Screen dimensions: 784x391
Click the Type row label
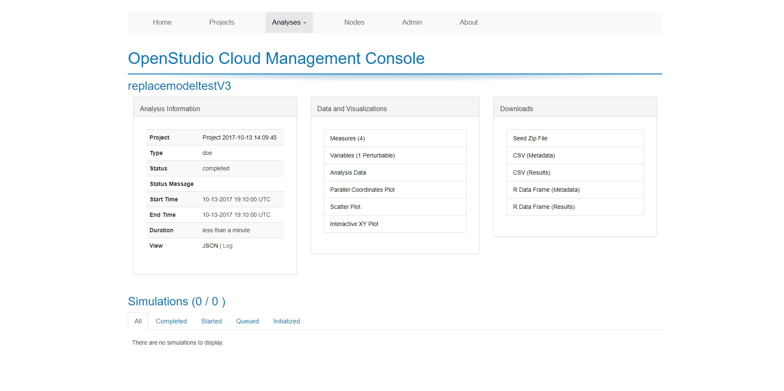[156, 153]
